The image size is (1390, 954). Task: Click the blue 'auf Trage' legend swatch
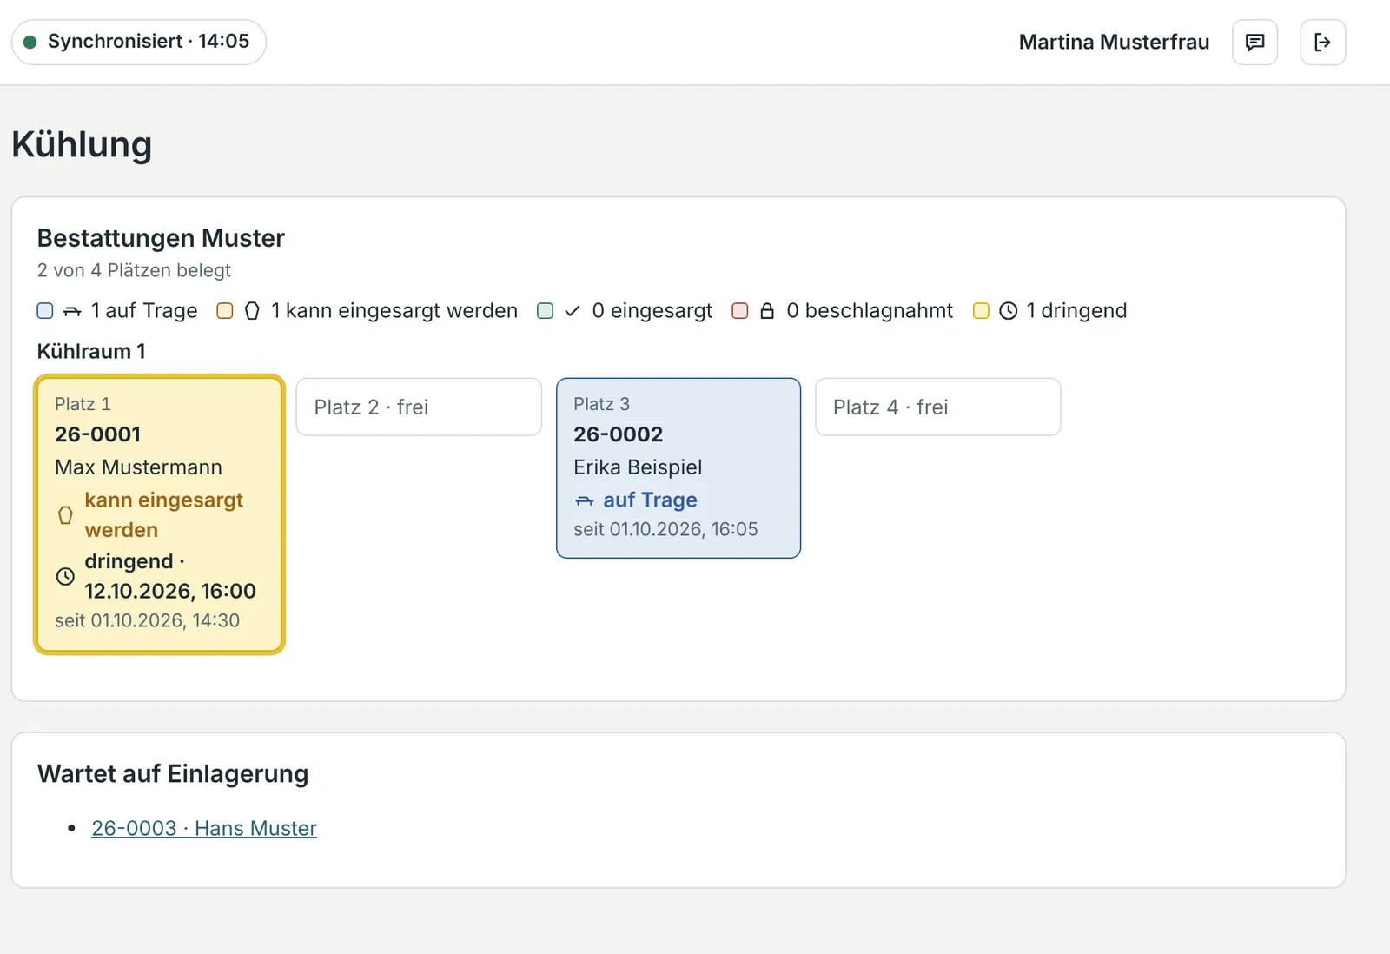pyautogui.click(x=45, y=311)
